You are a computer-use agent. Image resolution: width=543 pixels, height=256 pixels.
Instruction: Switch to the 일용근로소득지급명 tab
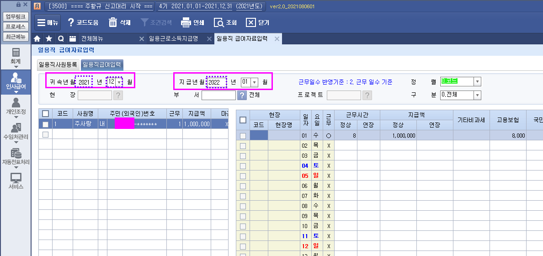[173, 39]
